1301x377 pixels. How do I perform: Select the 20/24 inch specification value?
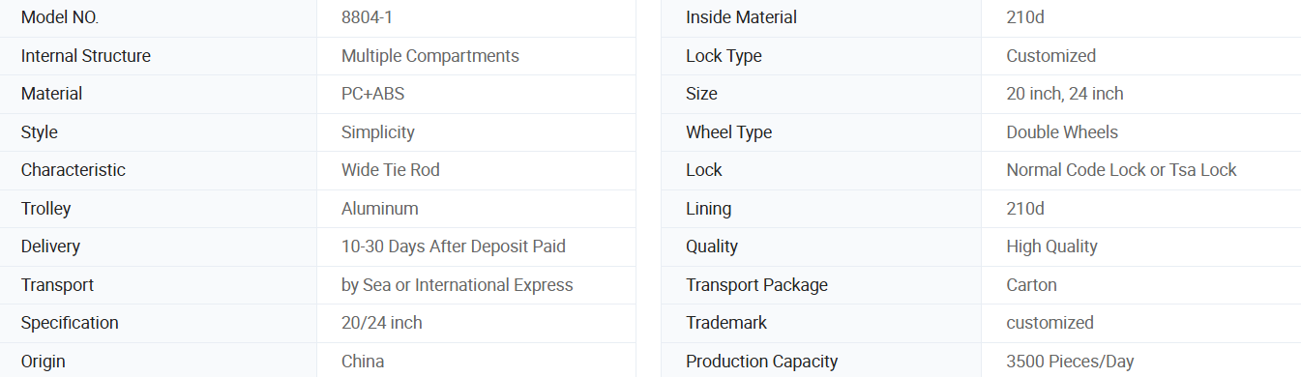pos(382,323)
